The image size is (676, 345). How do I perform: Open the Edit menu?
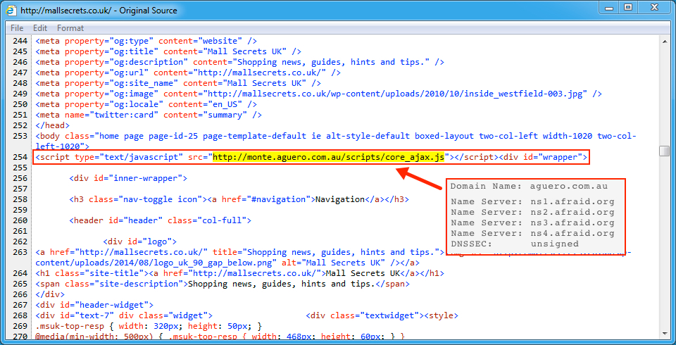pyautogui.click(x=39, y=28)
